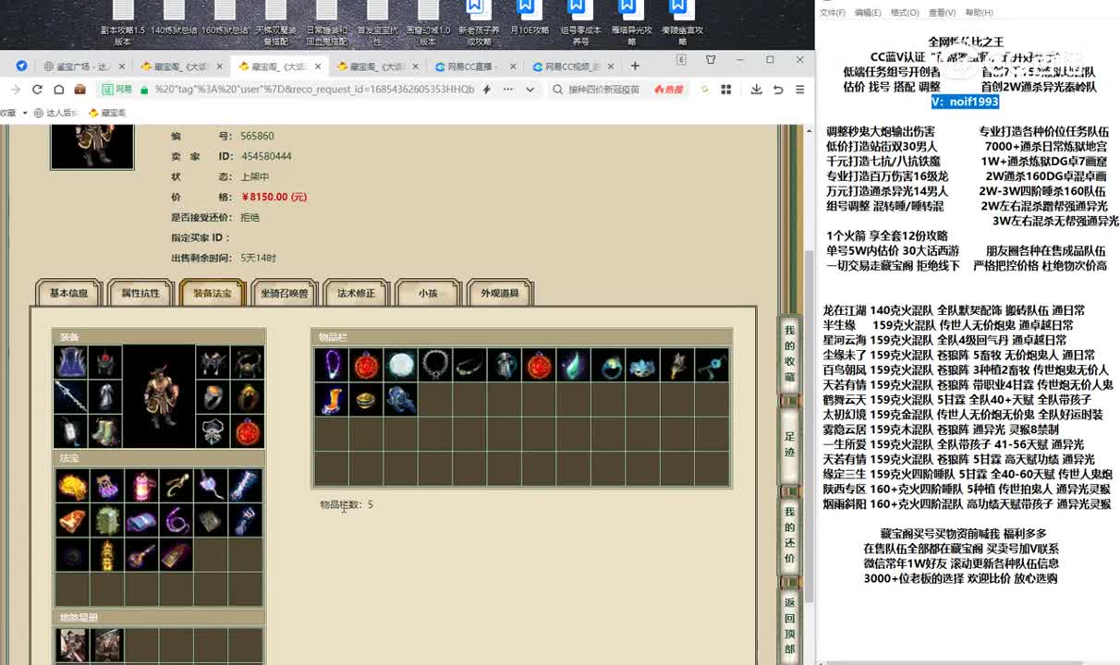Switch to the 属性抗性 tab
Image resolution: width=1120 pixels, height=665 pixels.
140,293
